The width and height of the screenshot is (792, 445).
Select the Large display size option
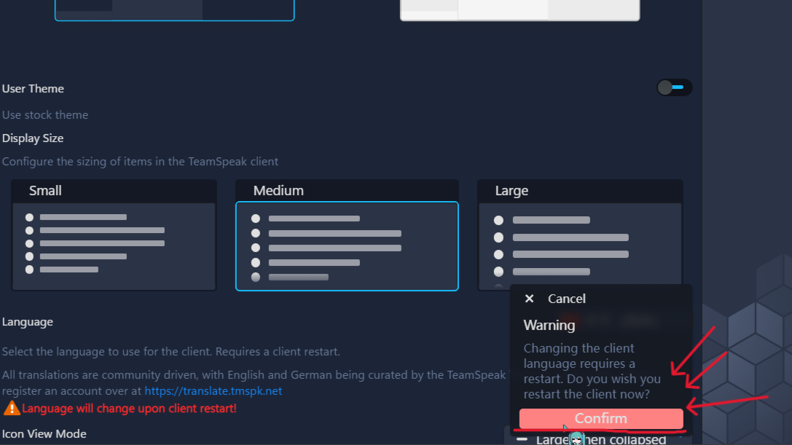[580, 235]
